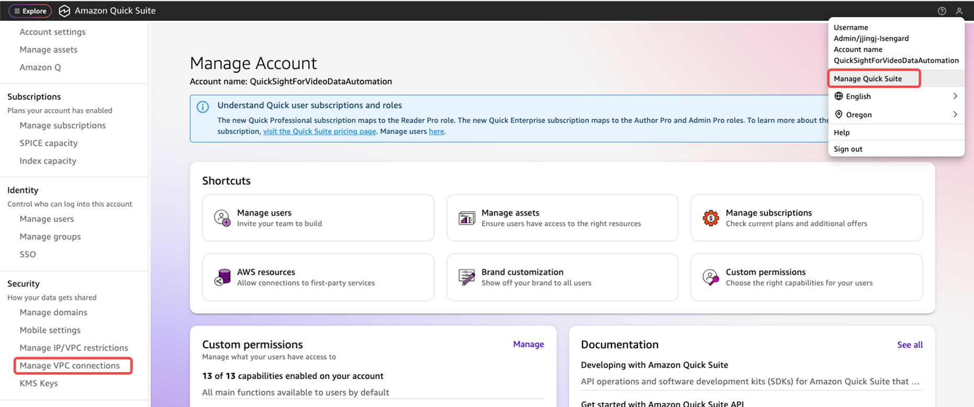Click the Manage link for Custom permissions

click(x=528, y=344)
